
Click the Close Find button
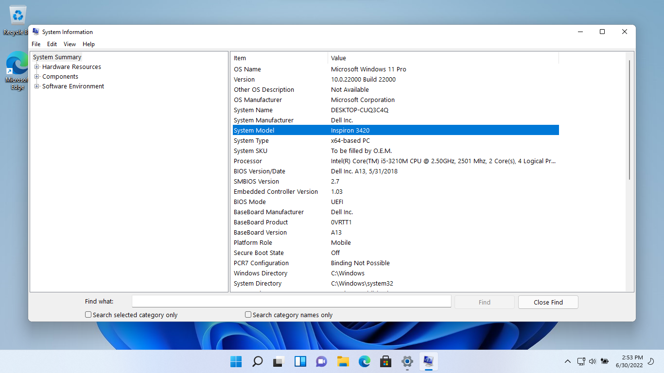pos(548,302)
